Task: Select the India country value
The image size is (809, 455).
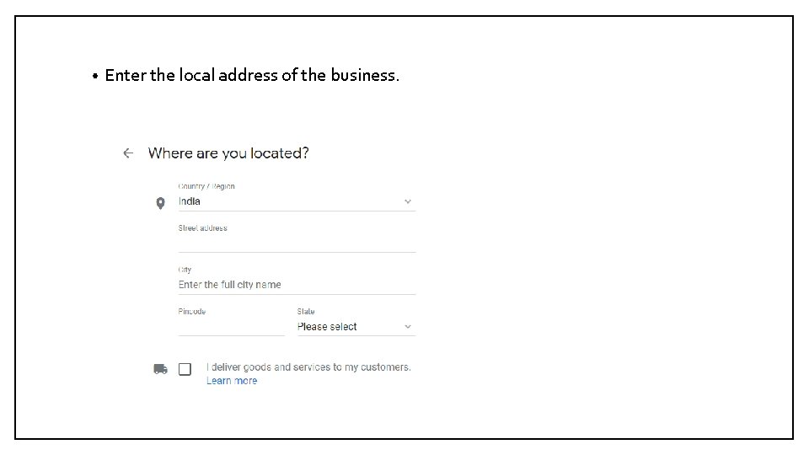Action: click(x=190, y=201)
